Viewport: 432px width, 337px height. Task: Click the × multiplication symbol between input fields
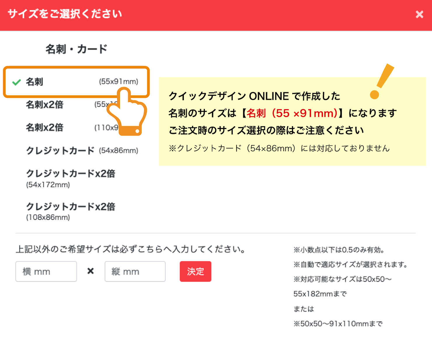[90, 271]
